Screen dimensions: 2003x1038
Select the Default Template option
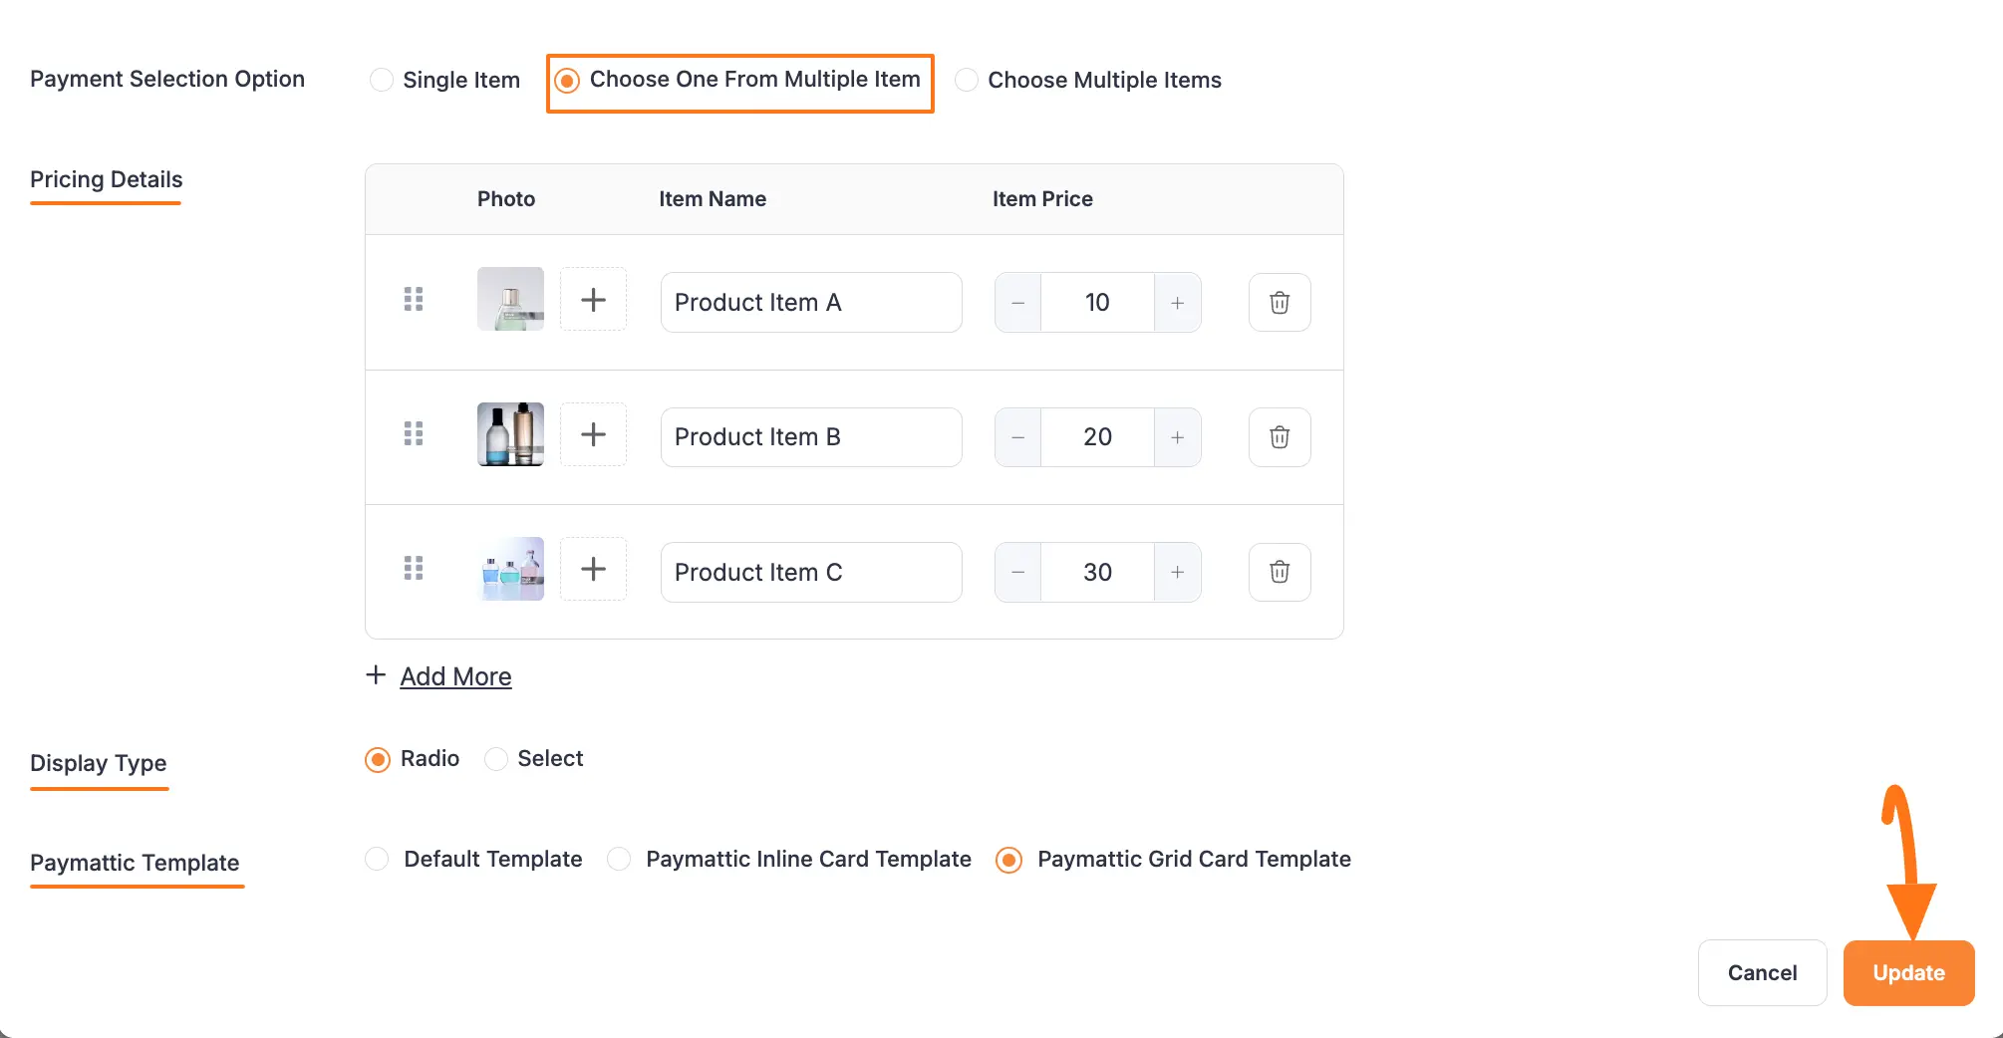[x=376, y=859]
